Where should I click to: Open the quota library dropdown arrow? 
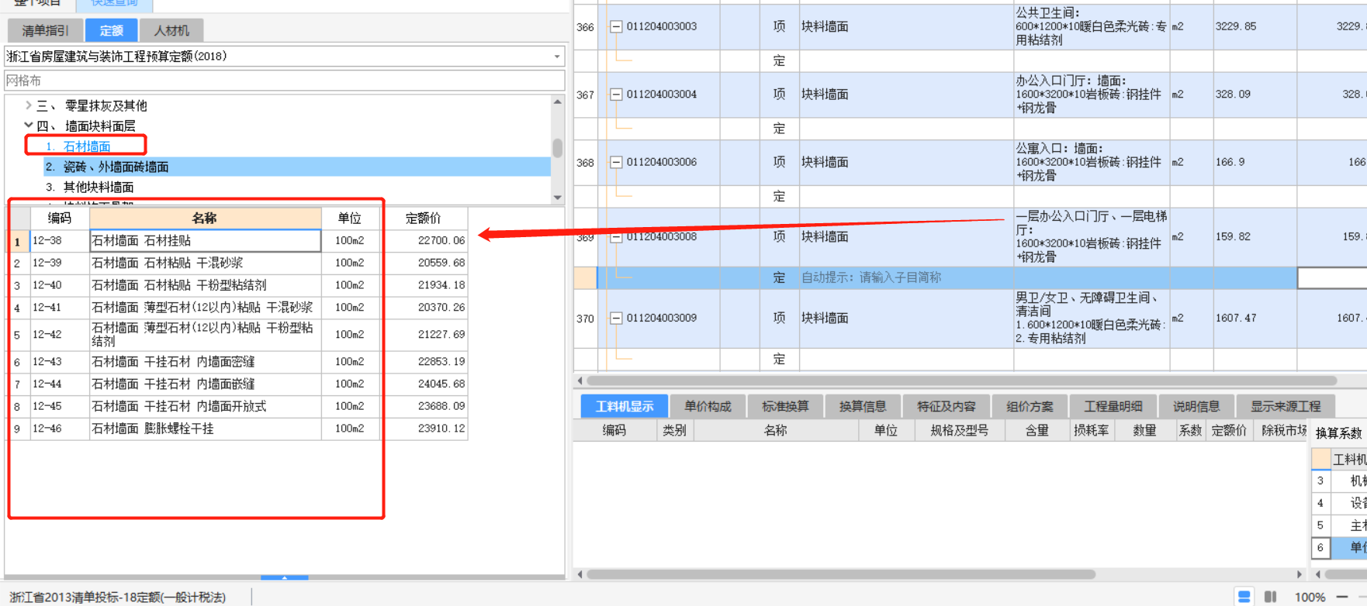556,57
